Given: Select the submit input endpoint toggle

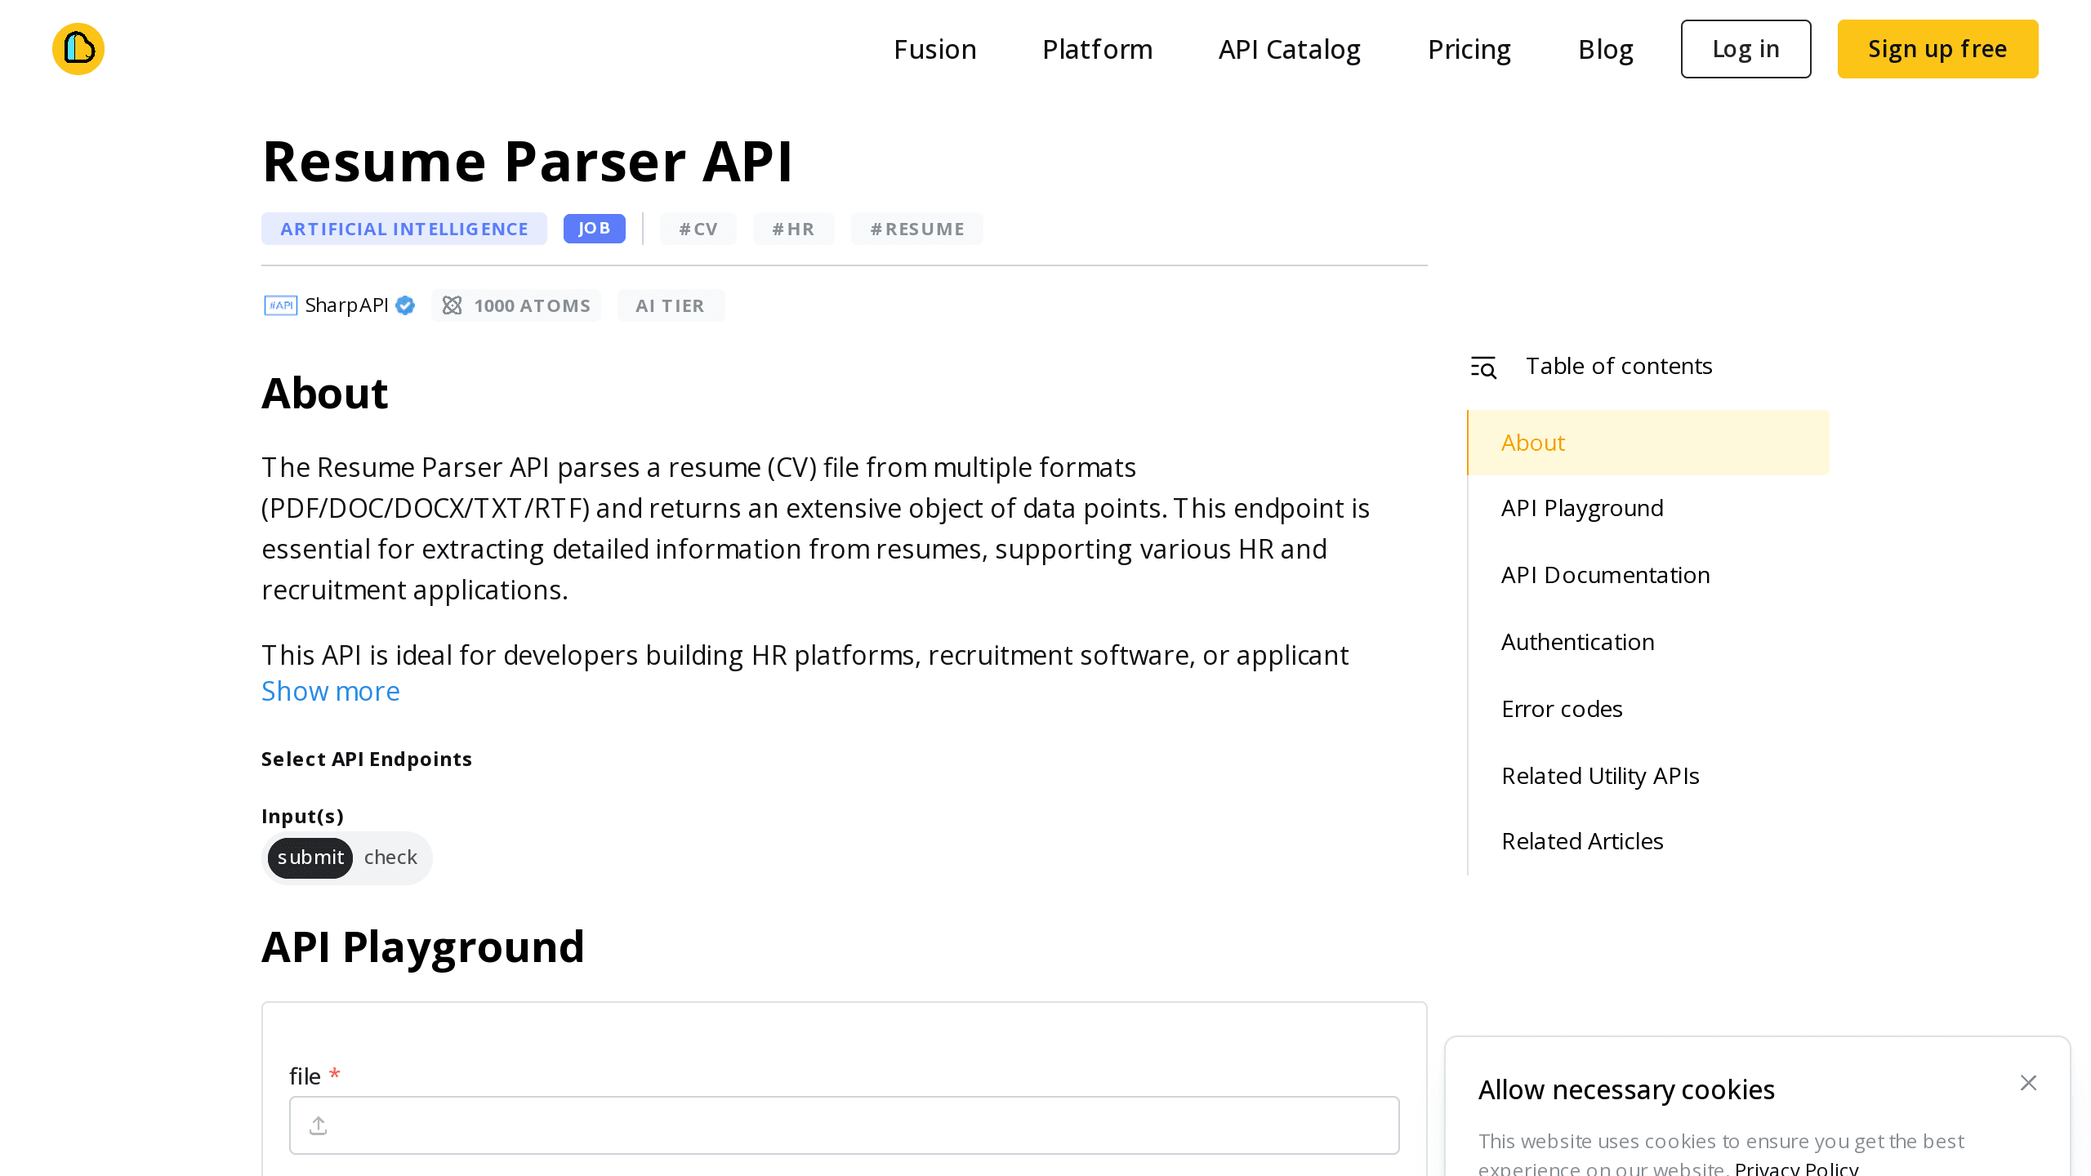Looking at the screenshot, I should (310, 857).
